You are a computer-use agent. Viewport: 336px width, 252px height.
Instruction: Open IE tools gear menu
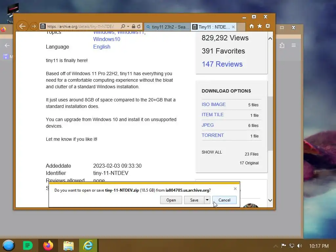click(268, 26)
